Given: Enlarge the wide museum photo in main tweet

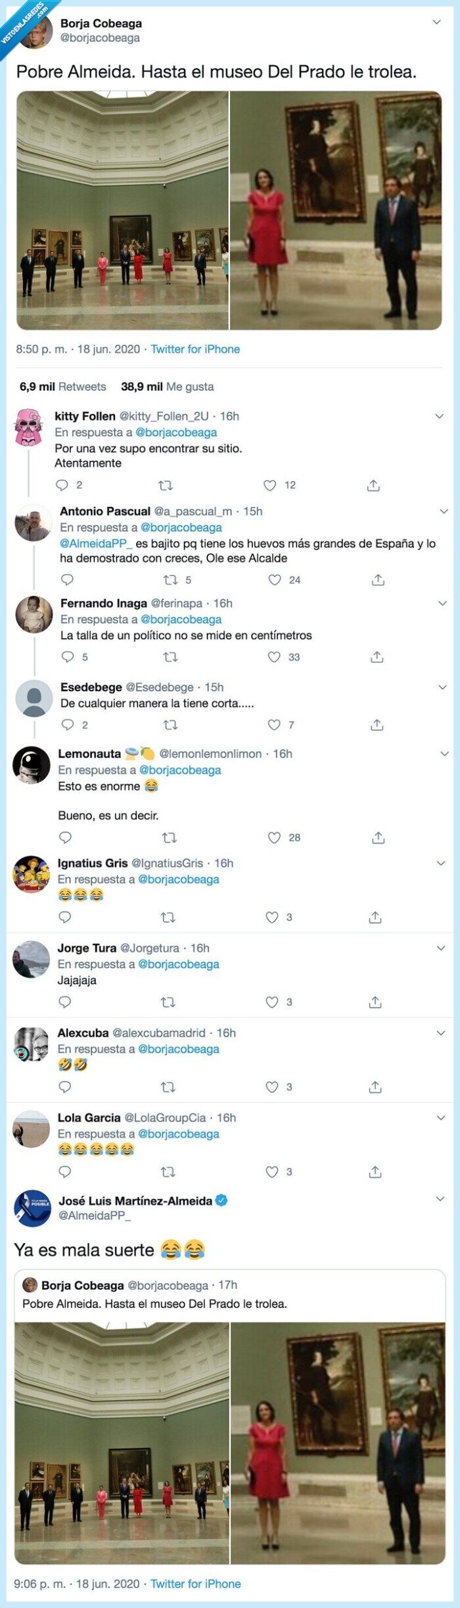Looking at the screenshot, I should 122,210.
